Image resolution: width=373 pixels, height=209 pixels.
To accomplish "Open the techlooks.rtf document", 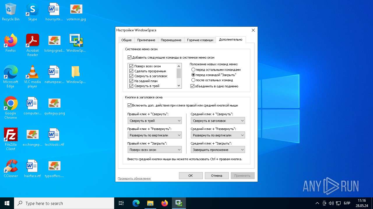I will tap(54, 138).
